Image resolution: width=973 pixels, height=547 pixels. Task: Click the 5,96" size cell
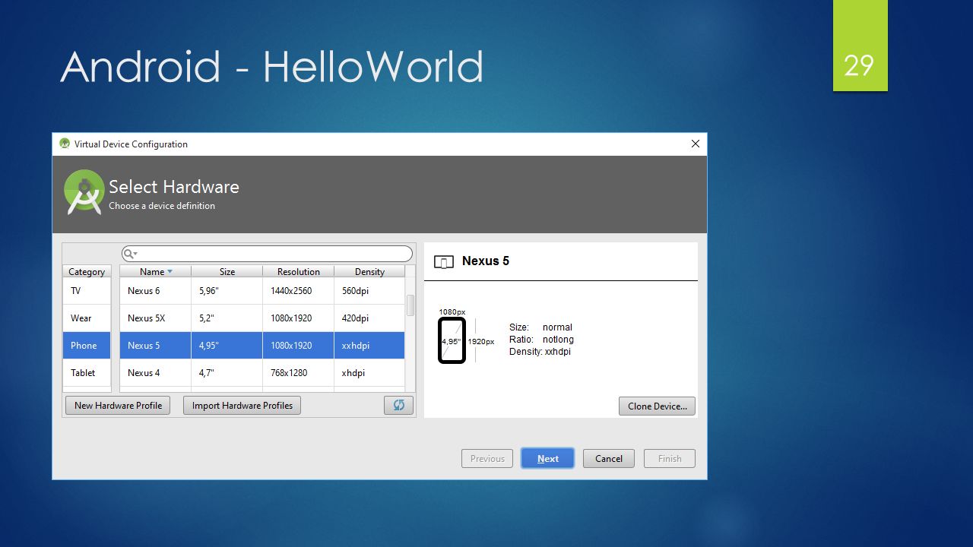click(227, 291)
